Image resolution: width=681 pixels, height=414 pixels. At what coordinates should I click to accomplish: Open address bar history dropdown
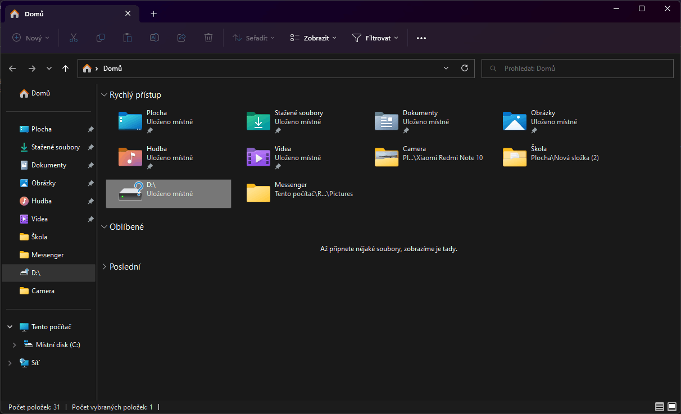pyautogui.click(x=446, y=68)
